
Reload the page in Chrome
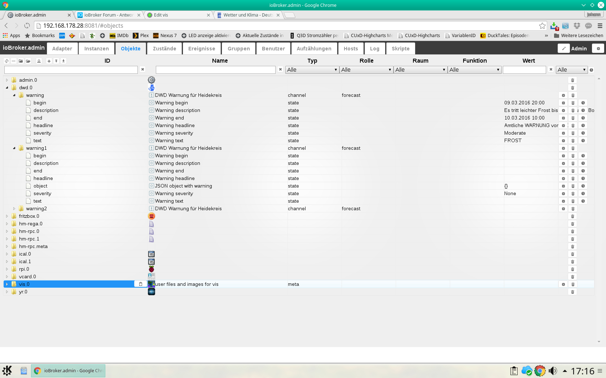(x=27, y=26)
